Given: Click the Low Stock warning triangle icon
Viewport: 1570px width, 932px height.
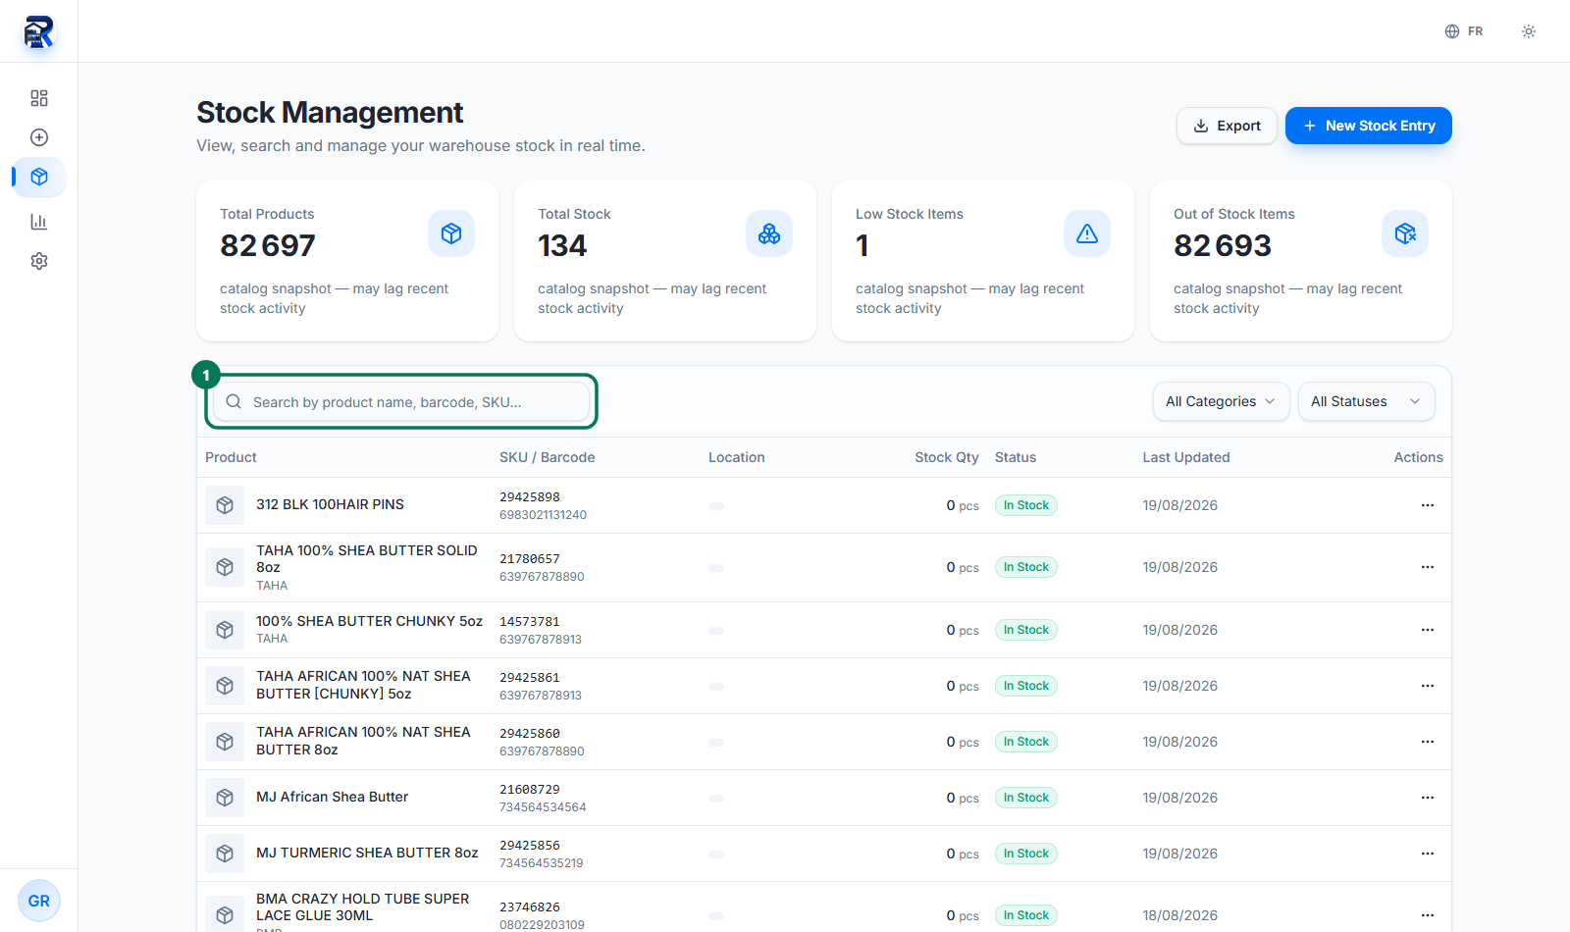Looking at the screenshot, I should [x=1087, y=233].
